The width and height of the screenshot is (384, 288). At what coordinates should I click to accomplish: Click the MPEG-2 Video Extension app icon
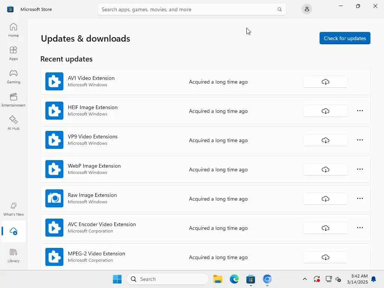click(x=54, y=257)
